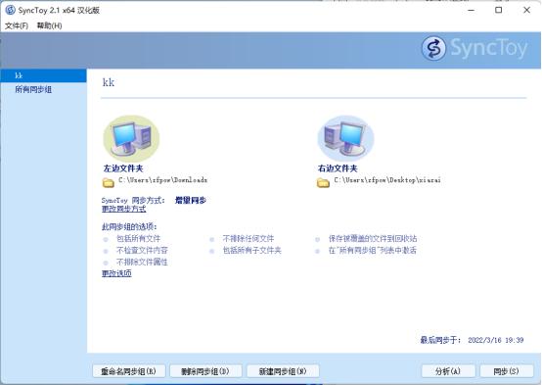542x385 pixels.
Task: Close the SyncToy window
Action: pyautogui.click(x=526, y=10)
